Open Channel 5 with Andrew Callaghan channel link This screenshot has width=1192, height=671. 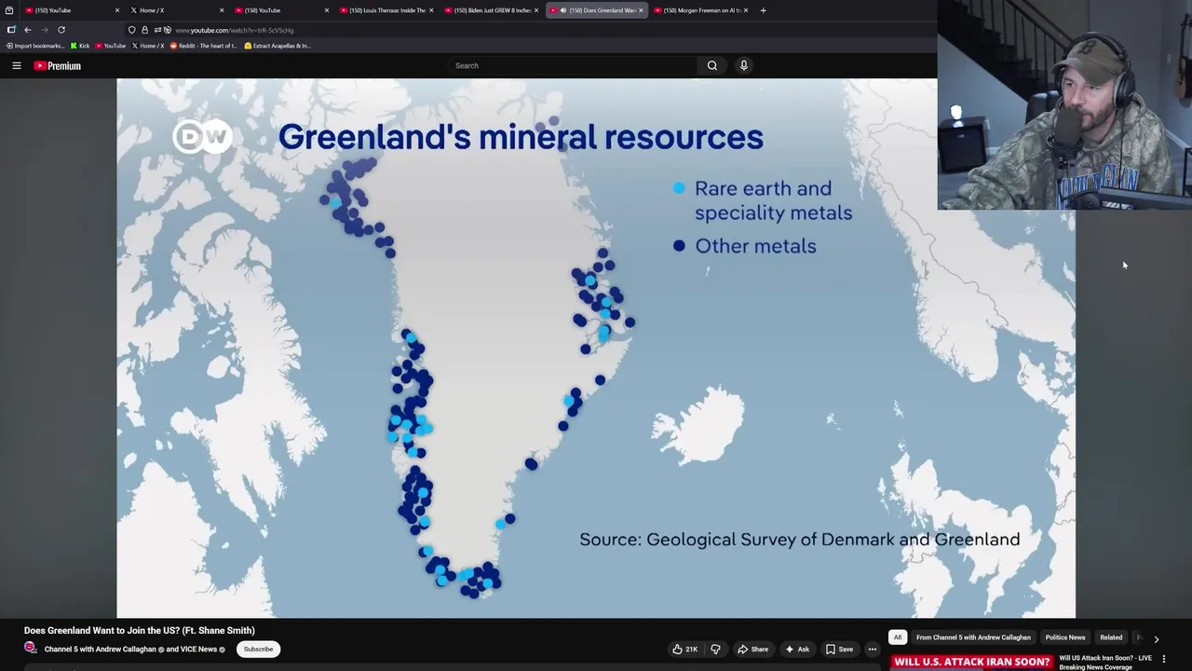(101, 650)
